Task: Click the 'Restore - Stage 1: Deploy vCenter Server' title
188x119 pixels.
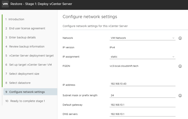Action: pos(41,4)
